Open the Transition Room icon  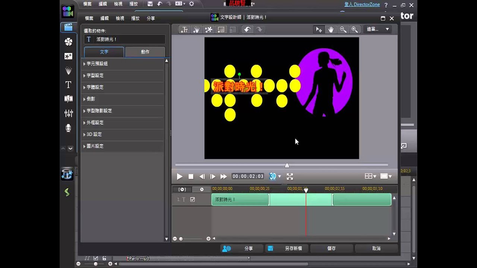[68, 99]
